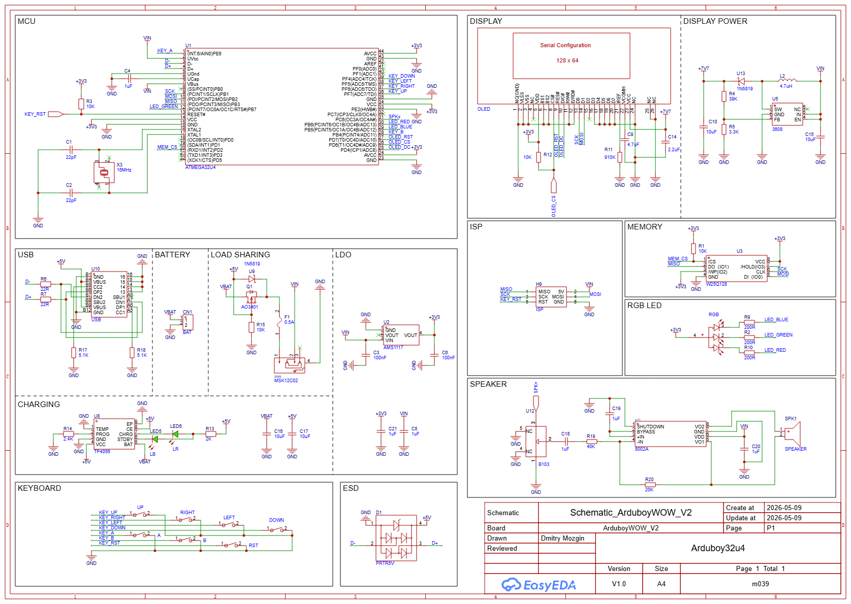
Task: Select the "128 x 64" resolution text
Action: click(567, 60)
